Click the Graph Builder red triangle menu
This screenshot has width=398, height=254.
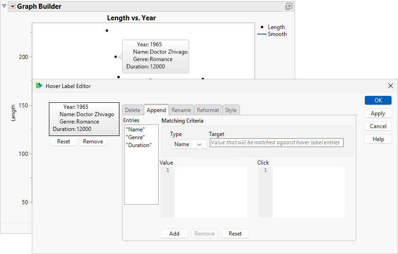click(x=12, y=6)
